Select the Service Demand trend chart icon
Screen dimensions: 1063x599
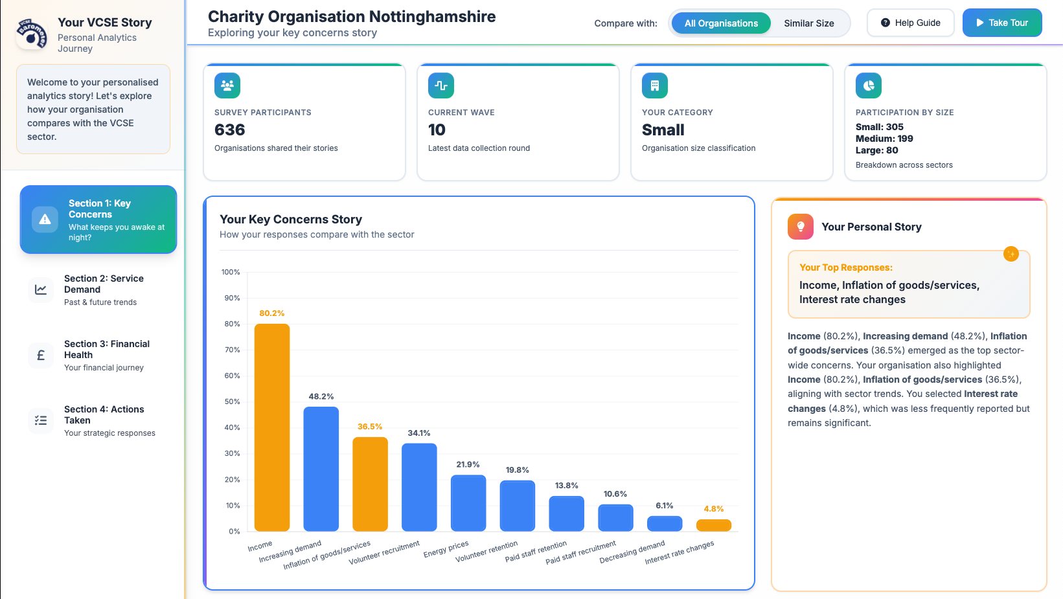[41, 290]
